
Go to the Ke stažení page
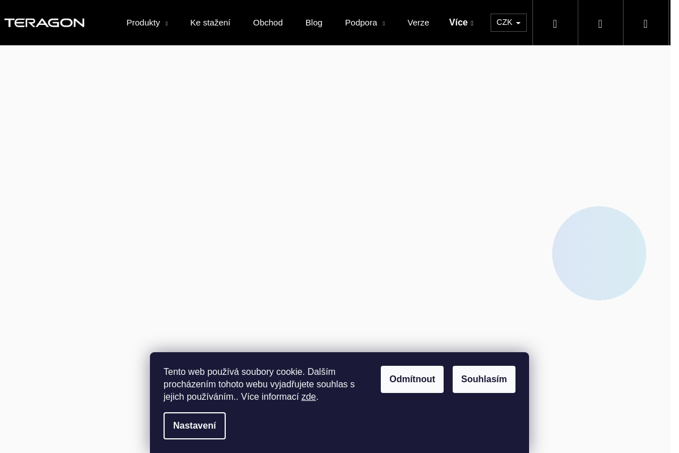click(210, 23)
